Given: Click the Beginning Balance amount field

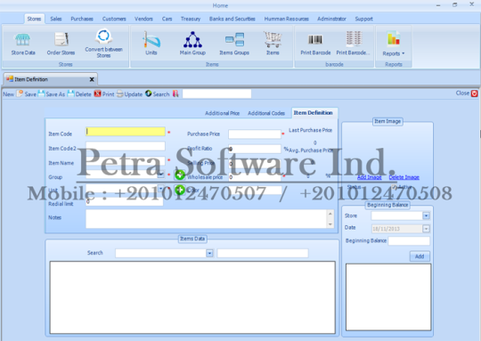Looking at the screenshot, I should click(x=409, y=241).
